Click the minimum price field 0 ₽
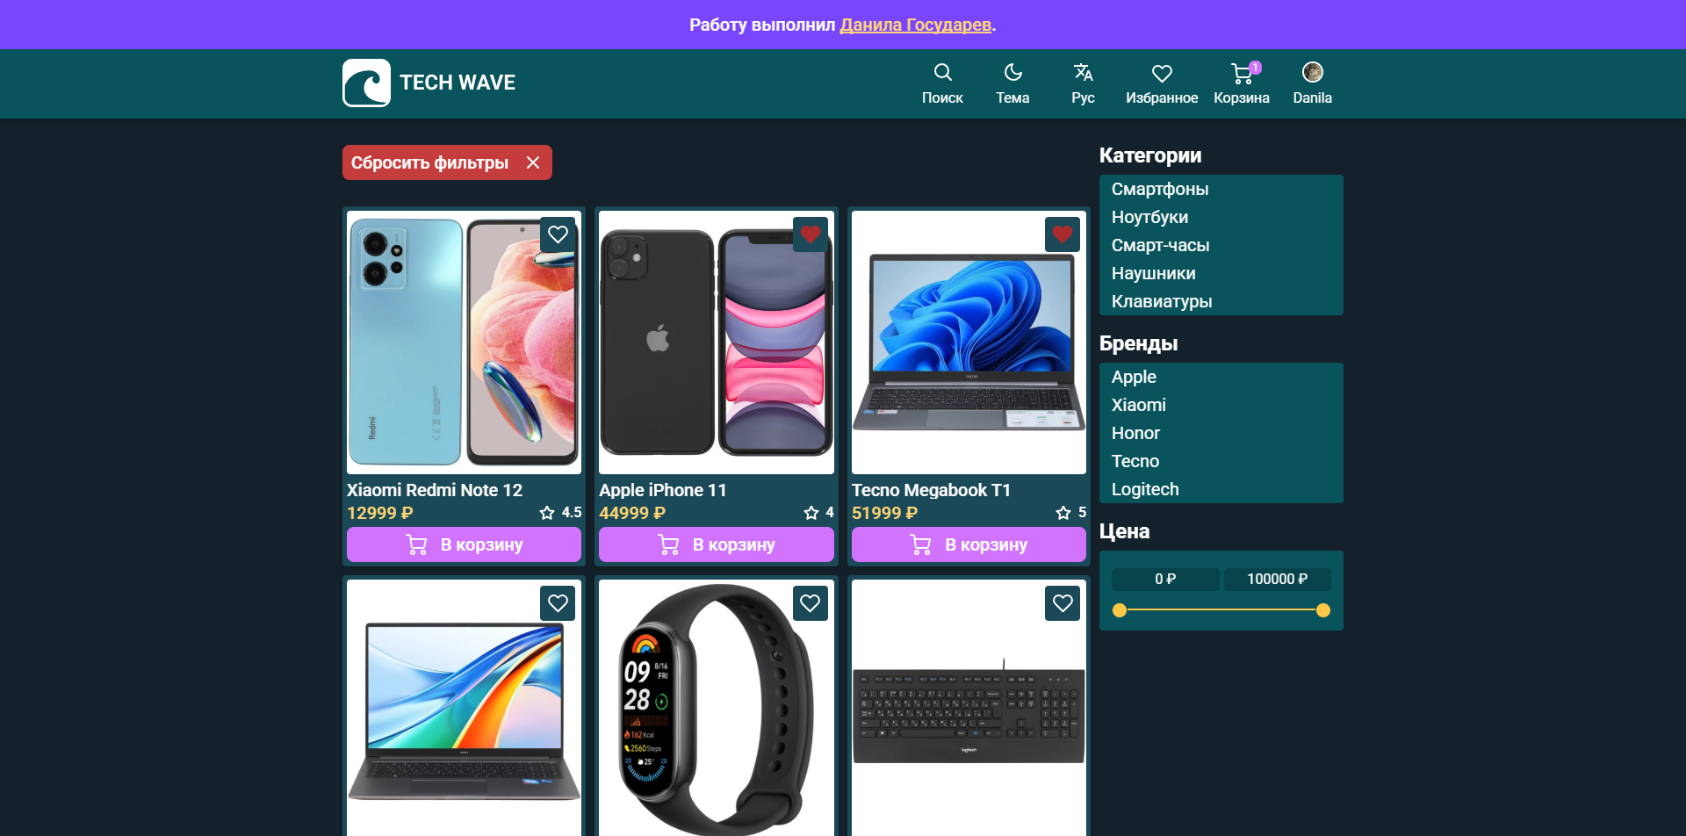 (1165, 579)
